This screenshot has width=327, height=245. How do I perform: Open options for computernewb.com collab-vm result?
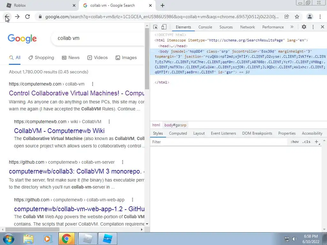93,84
